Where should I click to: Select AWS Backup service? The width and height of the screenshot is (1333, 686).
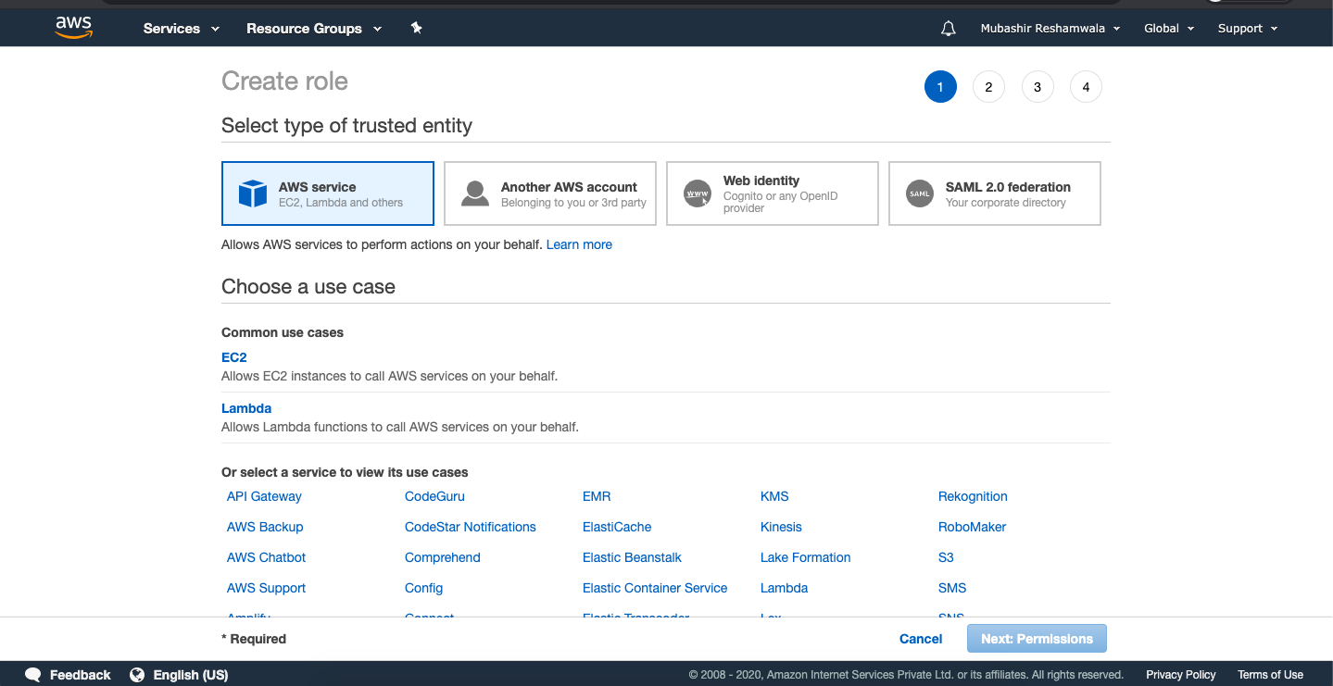[265, 527]
